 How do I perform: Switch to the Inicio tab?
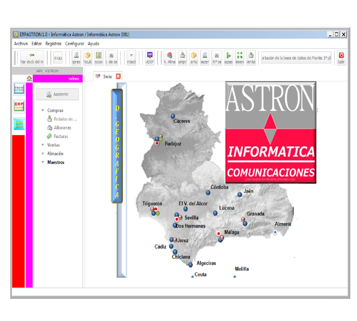click(x=107, y=76)
